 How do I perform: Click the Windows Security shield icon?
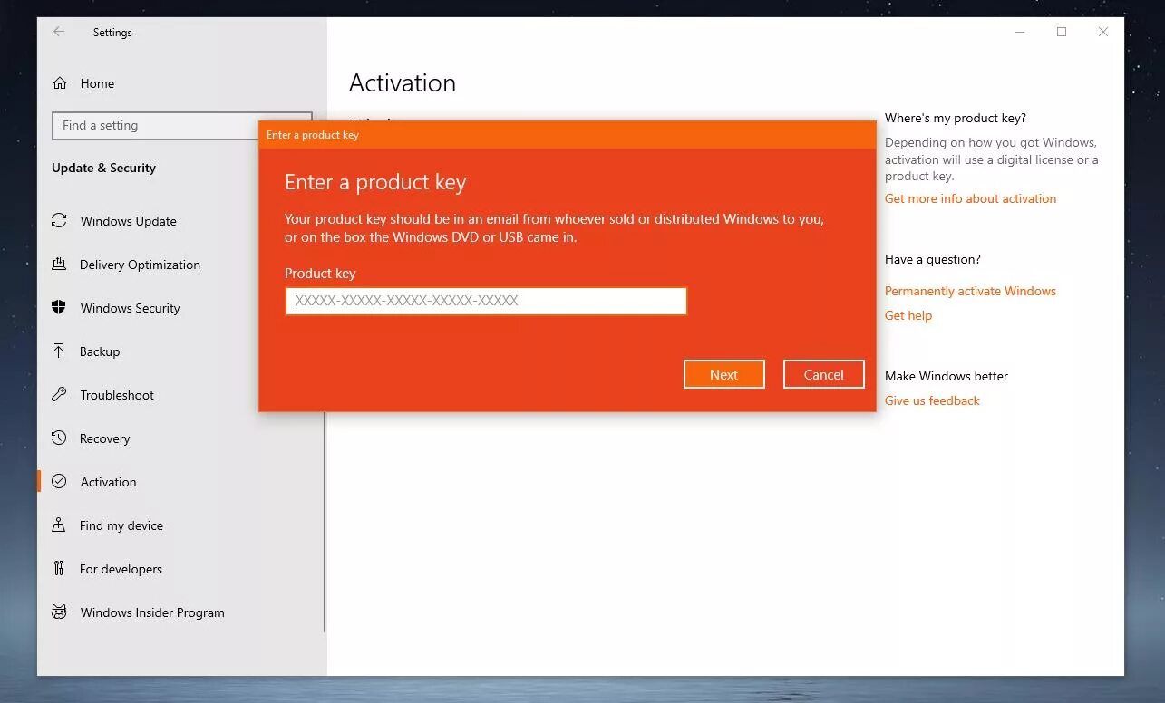(x=59, y=307)
